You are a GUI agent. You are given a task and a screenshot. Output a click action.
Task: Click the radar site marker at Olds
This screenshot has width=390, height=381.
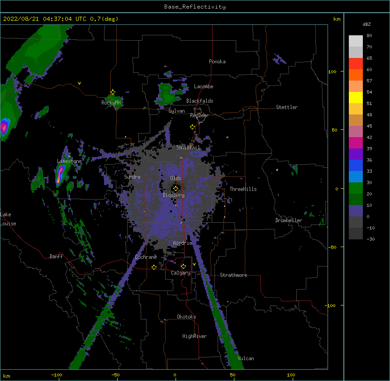(x=176, y=188)
